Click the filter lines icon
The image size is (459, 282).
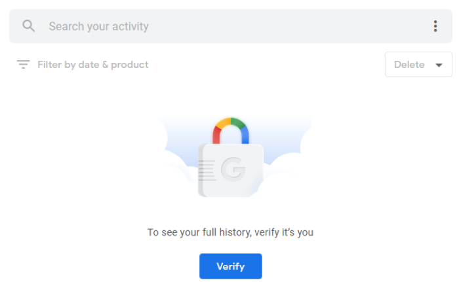point(24,65)
